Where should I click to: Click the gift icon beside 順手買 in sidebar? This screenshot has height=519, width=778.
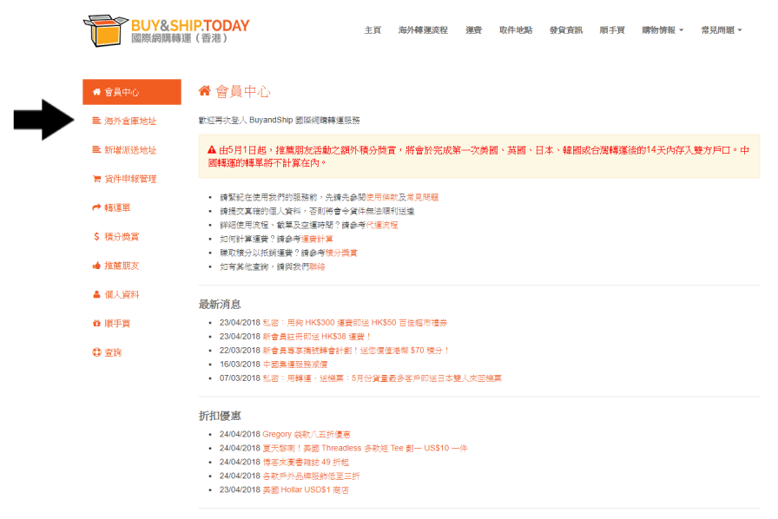[x=96, y=324]
